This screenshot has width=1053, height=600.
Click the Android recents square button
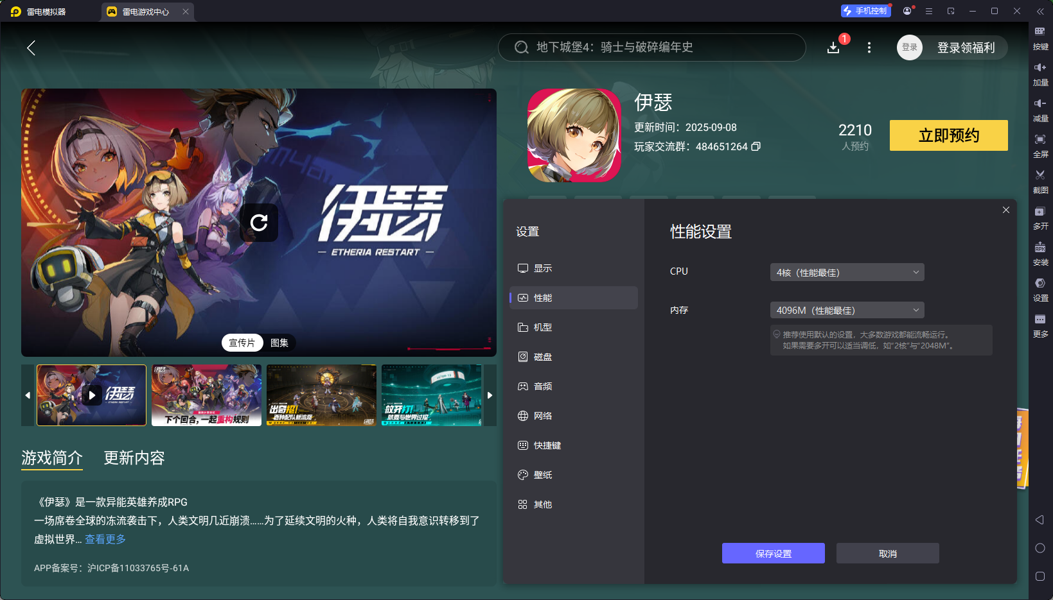1040,576
